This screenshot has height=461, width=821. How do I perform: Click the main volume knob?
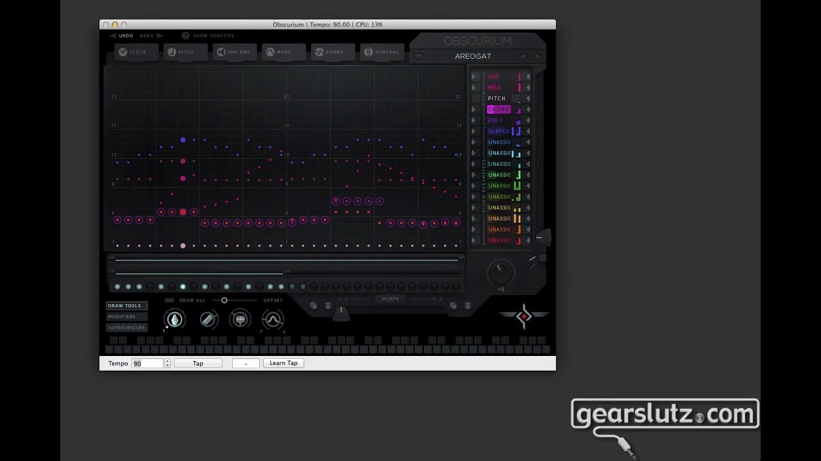[x=500, y=272]
